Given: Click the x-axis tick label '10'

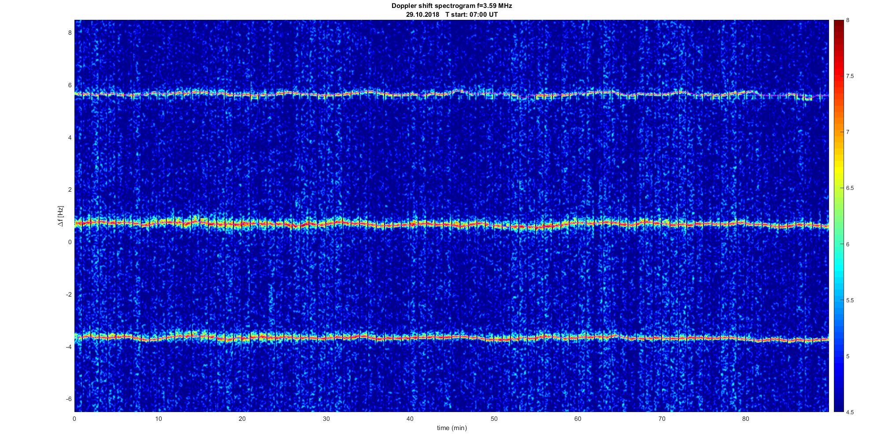Looking at the screenshot, I should (158, 419).
